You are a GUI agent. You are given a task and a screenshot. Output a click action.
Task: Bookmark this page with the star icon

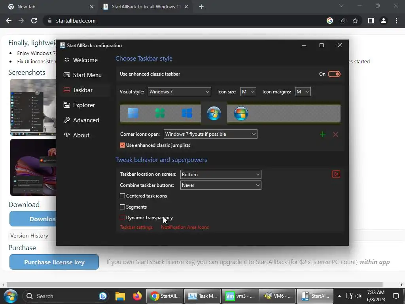[x=355, y=21]
